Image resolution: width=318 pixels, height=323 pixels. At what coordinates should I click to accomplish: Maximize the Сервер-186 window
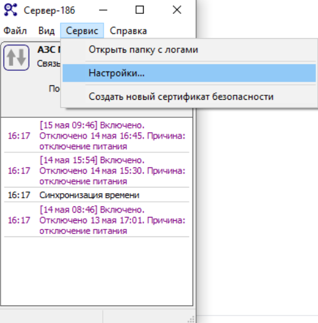[140, 10]
